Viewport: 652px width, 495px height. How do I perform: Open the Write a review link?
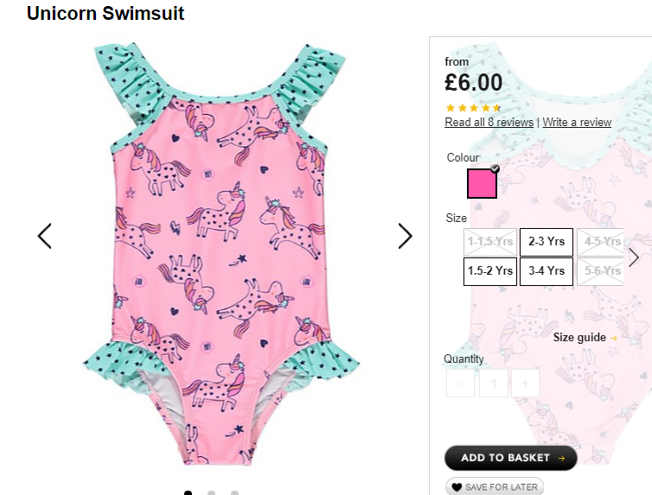pyautogui.click(x=577, y=122)
